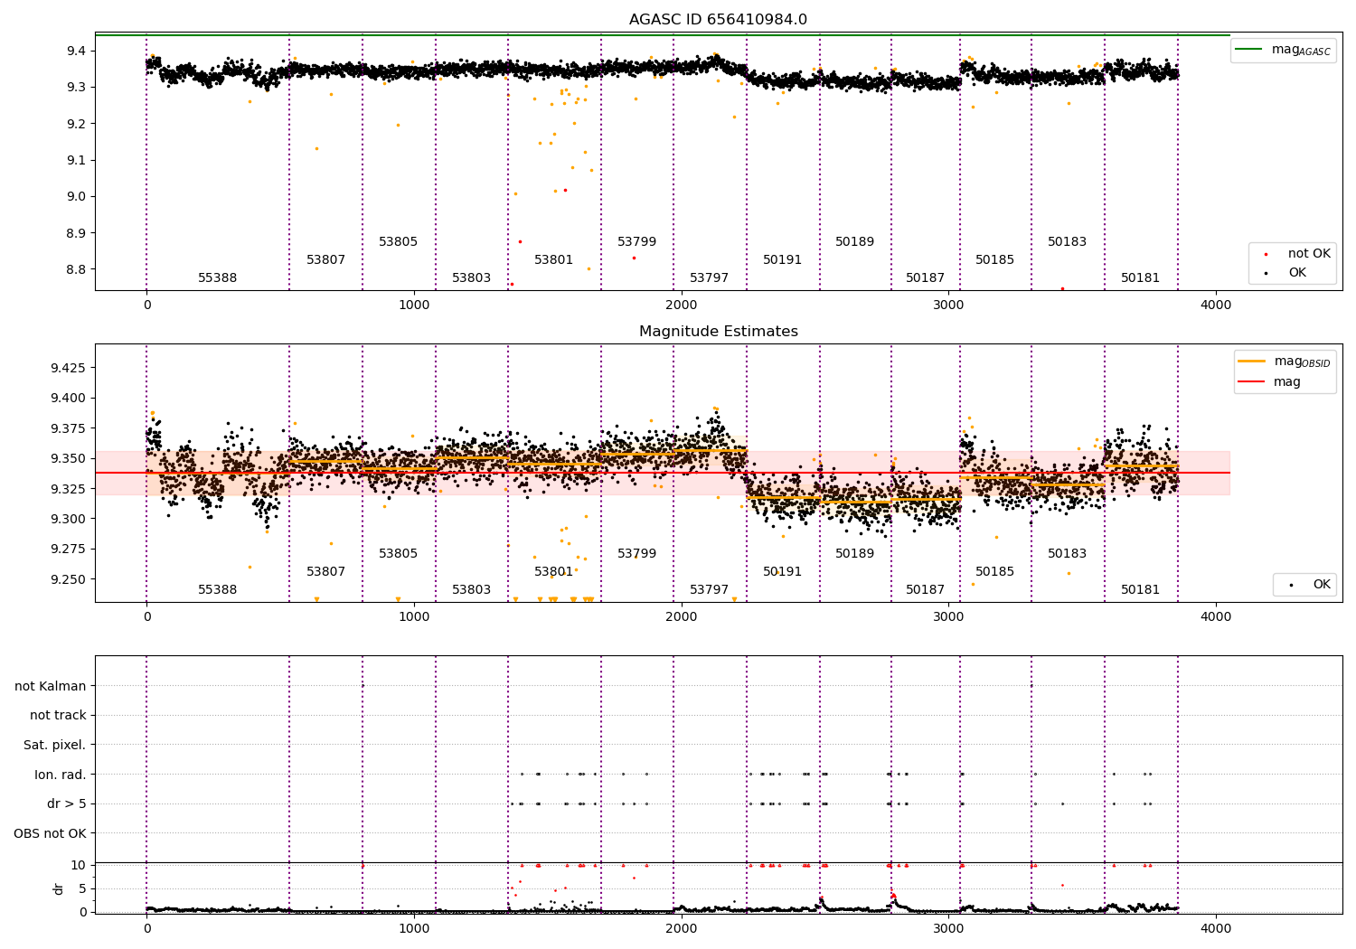Click the 'not track' axis label
This screenshot has width=1356, height=949.
point(58,715)
